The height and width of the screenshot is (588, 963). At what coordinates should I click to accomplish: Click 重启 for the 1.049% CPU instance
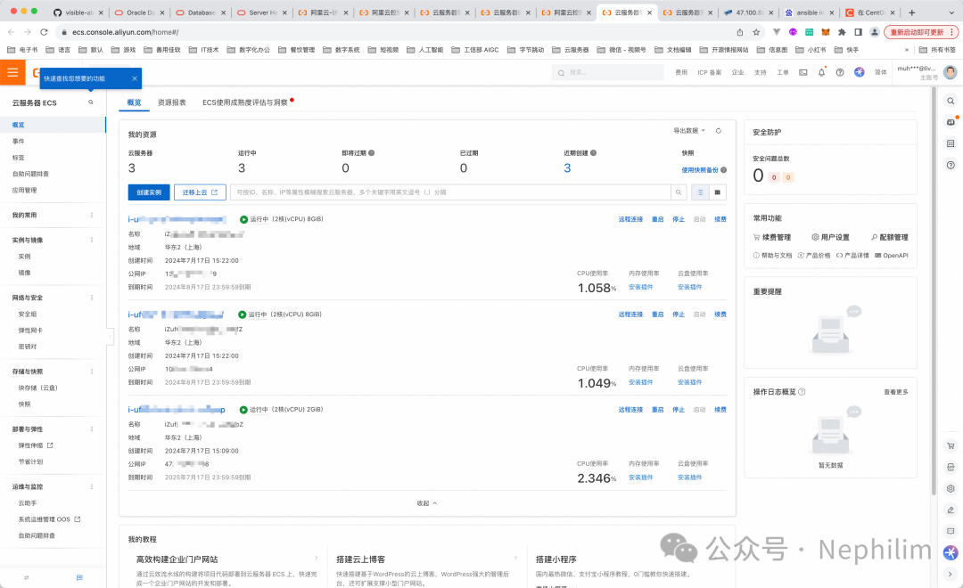point(657,314)
